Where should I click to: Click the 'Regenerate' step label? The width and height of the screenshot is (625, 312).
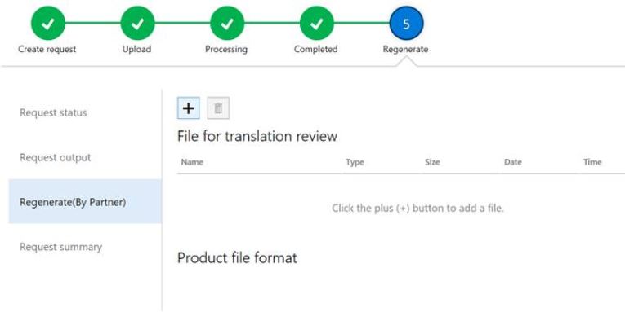(x=405, y=49)
